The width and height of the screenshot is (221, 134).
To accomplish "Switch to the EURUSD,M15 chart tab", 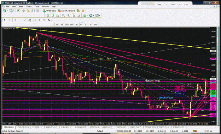I will (x=23, y=127).
